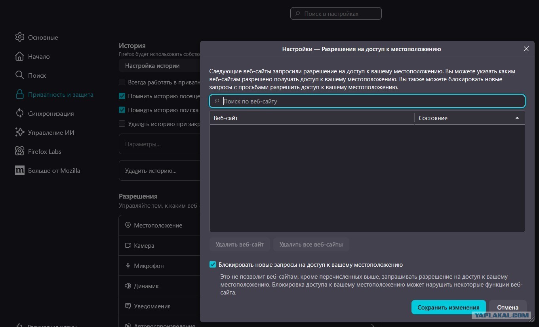The height and width of the screenshot is (327, 539).
Task: Click the magnifier icon beside Поиск in sidebar
Action: pos(19,75)
